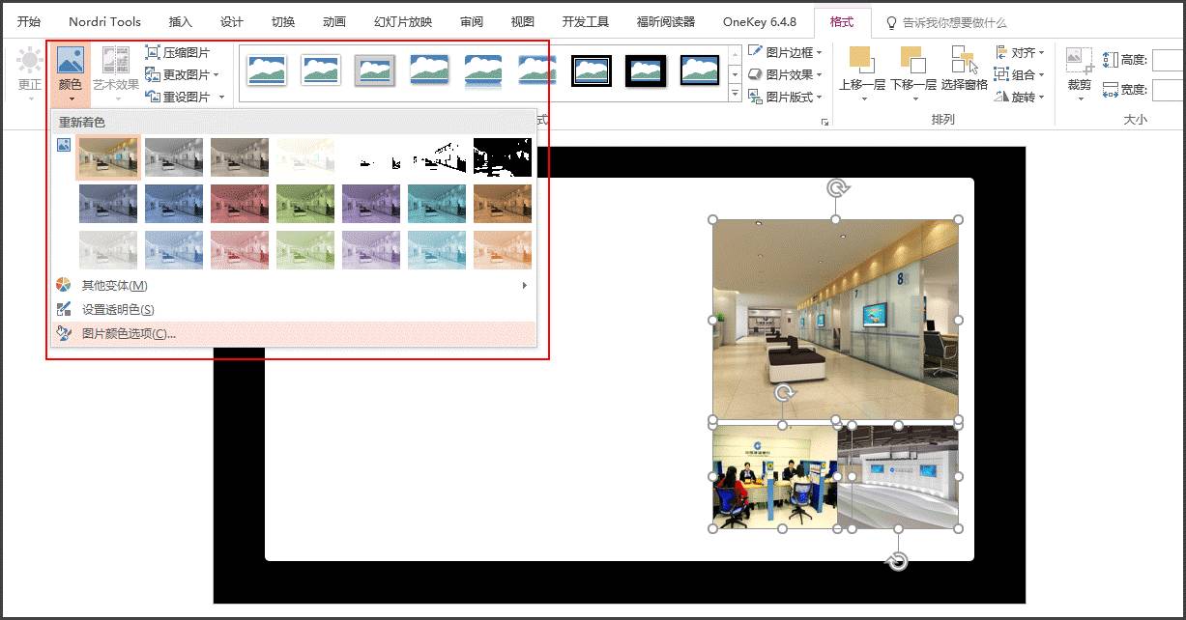Switch to the 动画 animations tab
The height and width of the screenshot is (620, 1186).
[x=334, y=22]
